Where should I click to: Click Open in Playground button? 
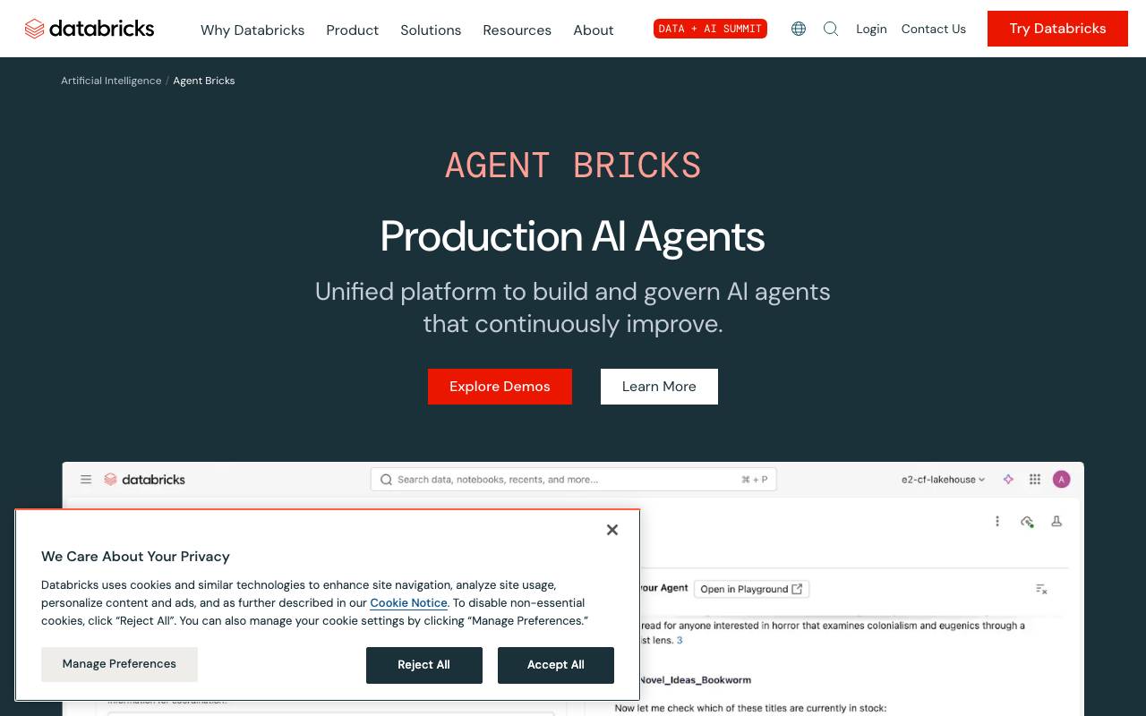click(x=751, y=589)
